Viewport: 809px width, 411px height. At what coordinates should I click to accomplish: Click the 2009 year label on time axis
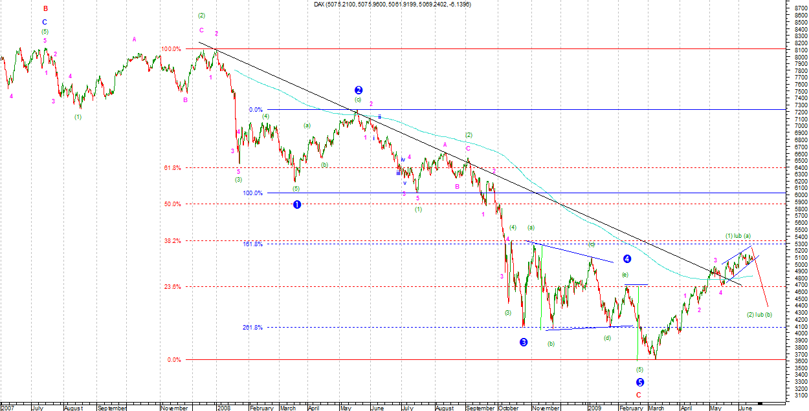tap(594, 408)
